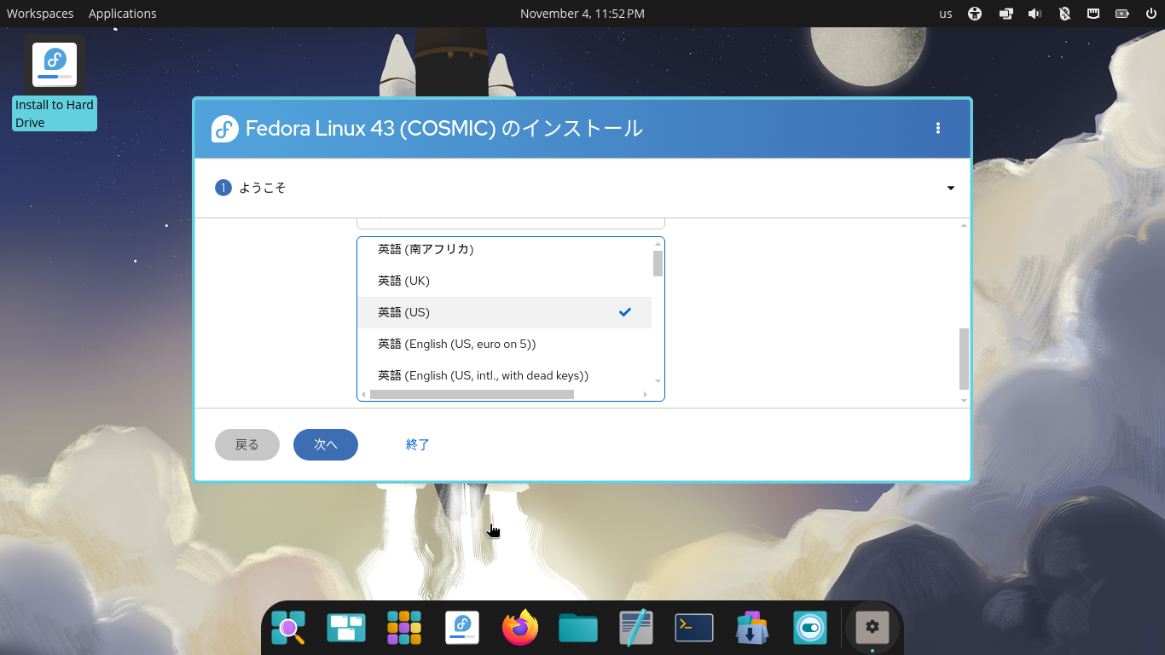Click the installer page scroll-down arrow
The height and width of the screenshot is (655, 1165).
[x=965, y=401]
